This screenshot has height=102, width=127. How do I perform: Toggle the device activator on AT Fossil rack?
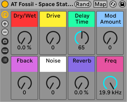click(x=5, y=4)
